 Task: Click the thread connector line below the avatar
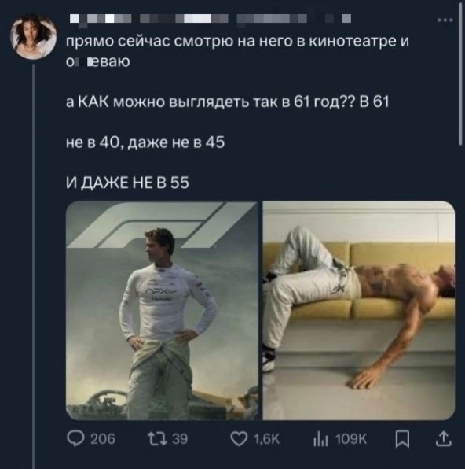coord(34,266)
